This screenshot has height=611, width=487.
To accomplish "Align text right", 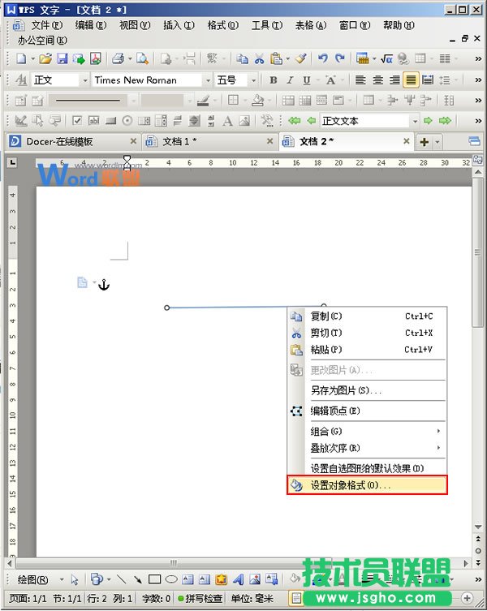I will coord(394,80).
